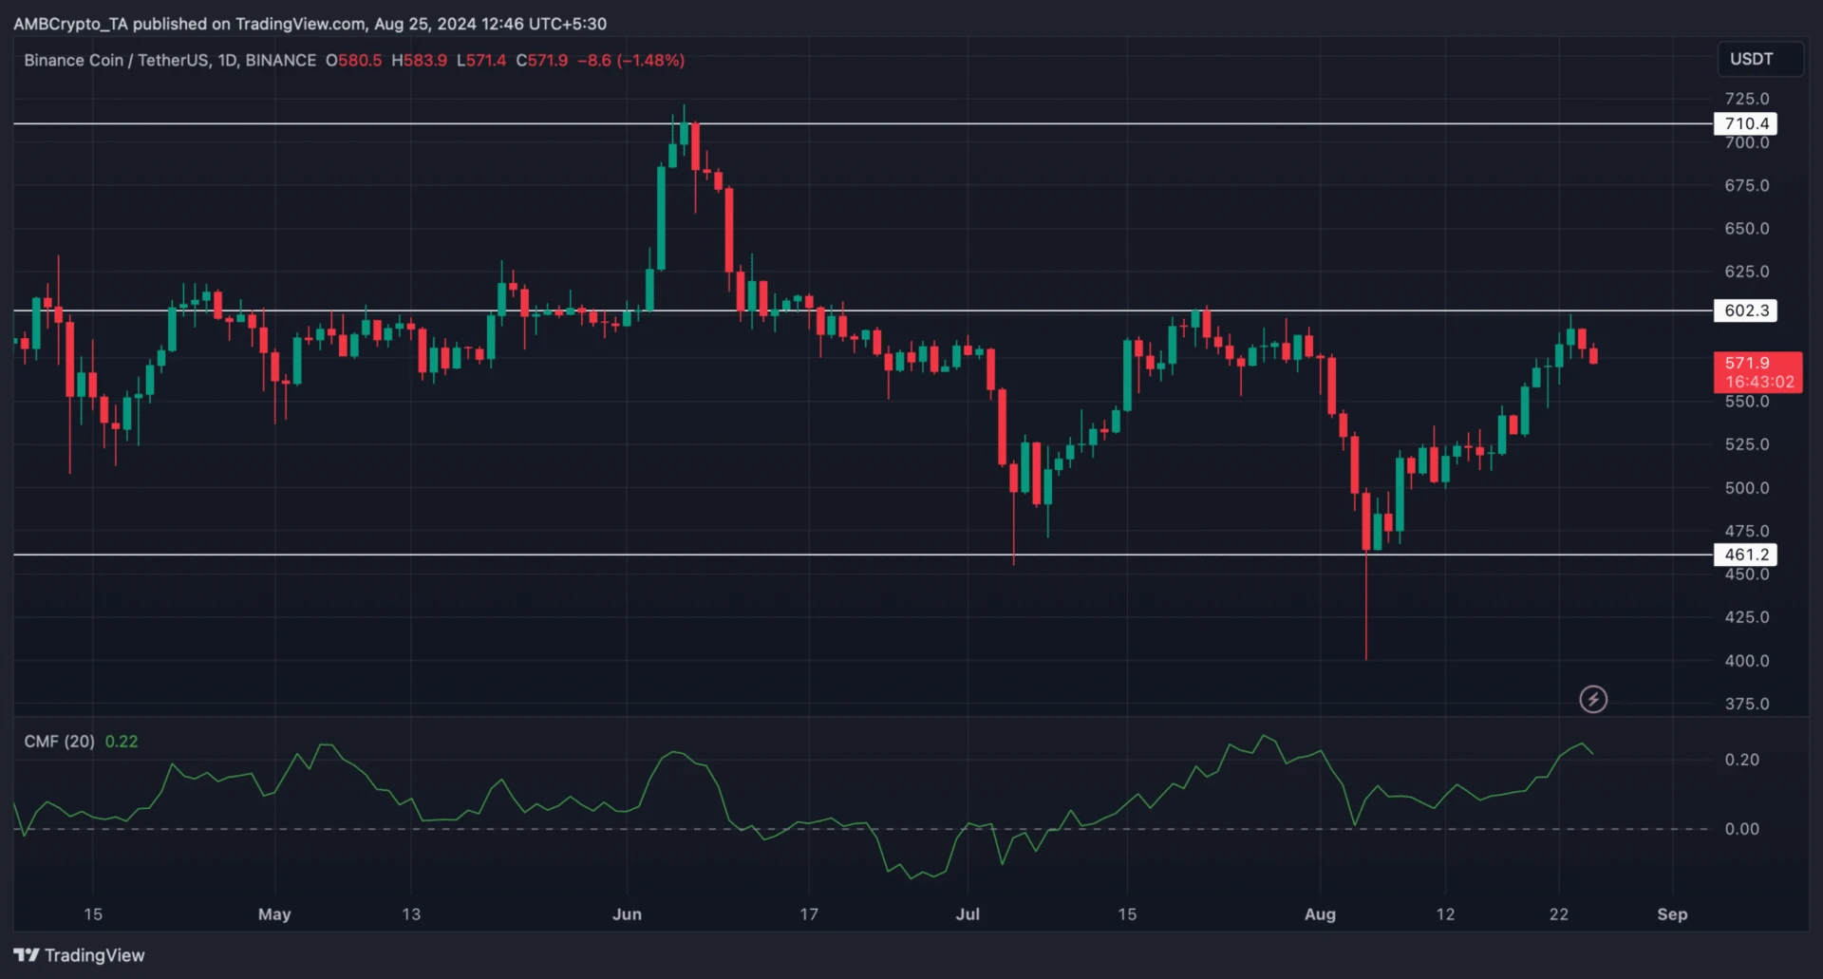Image resolution: width=1823 pixels, height=979 pixels.
Task: Click the 500.0 price scale label
Action: 1747,488
